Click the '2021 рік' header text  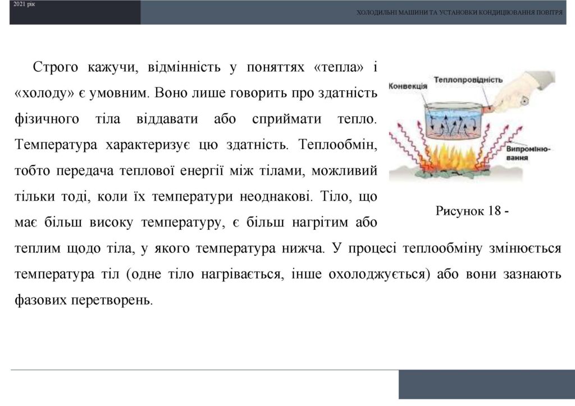[24, 4]
